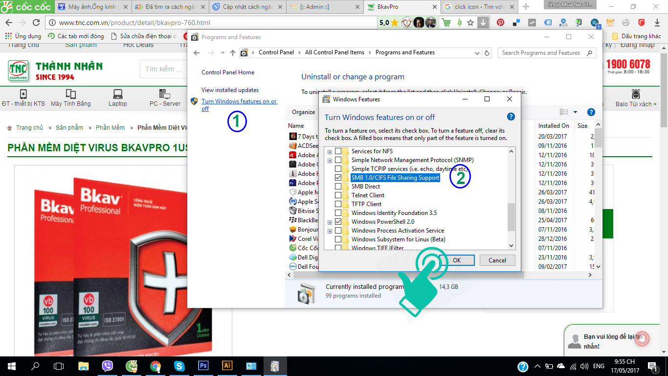Image resolution: width=668 pixels, height=376 pixels.
Task: Open File Explorer from the taskbar
Action: (x=84, y=366)
